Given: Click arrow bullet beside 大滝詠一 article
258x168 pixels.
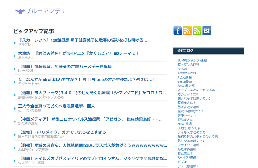Looking at the screenshot, I should [15, 56].
